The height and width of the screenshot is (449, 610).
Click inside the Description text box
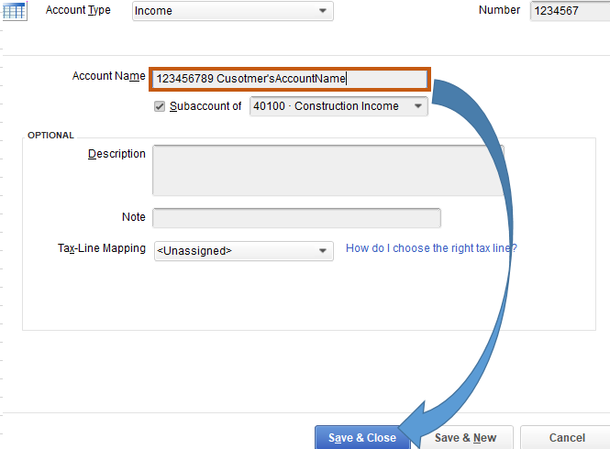327,170
